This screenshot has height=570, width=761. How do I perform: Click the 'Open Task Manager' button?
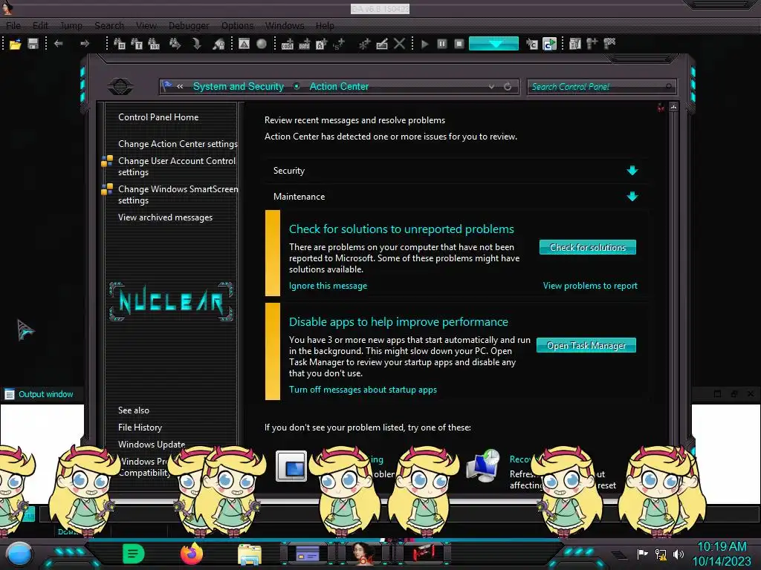point(586,345)
